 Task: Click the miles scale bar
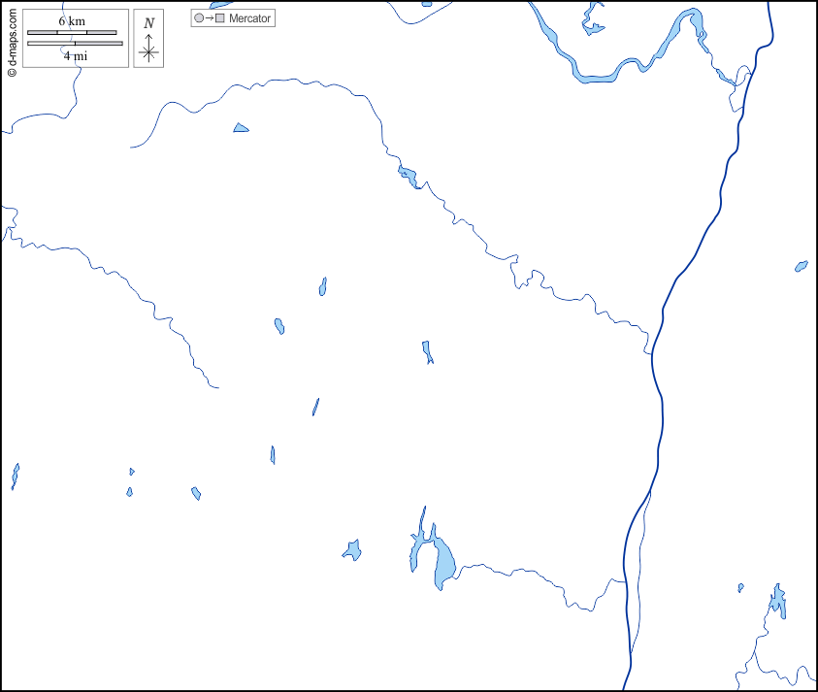tap(75, 44)
